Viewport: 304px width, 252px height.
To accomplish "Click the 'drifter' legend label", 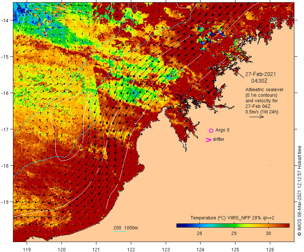I will coord(218,139).
